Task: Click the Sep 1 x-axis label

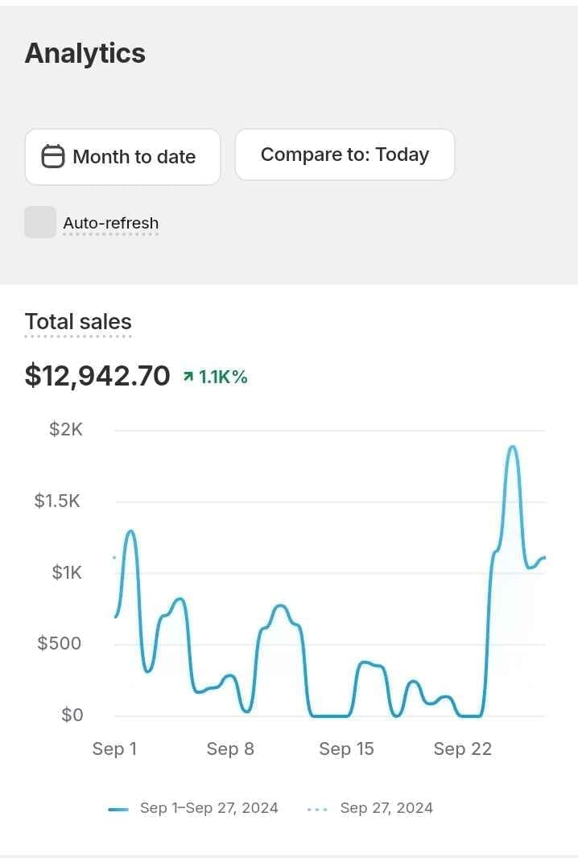Action: point(114,749)
